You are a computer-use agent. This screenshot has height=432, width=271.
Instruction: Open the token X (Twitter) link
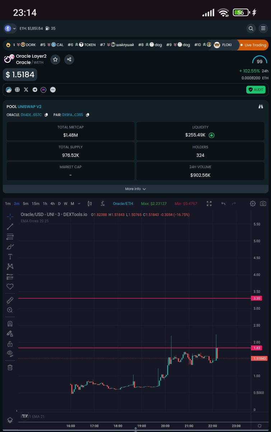(x=26, y=90)
